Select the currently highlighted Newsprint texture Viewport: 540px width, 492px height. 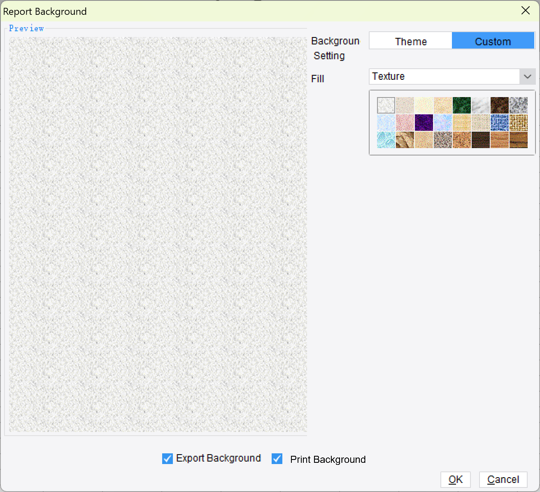pos(386,105)
